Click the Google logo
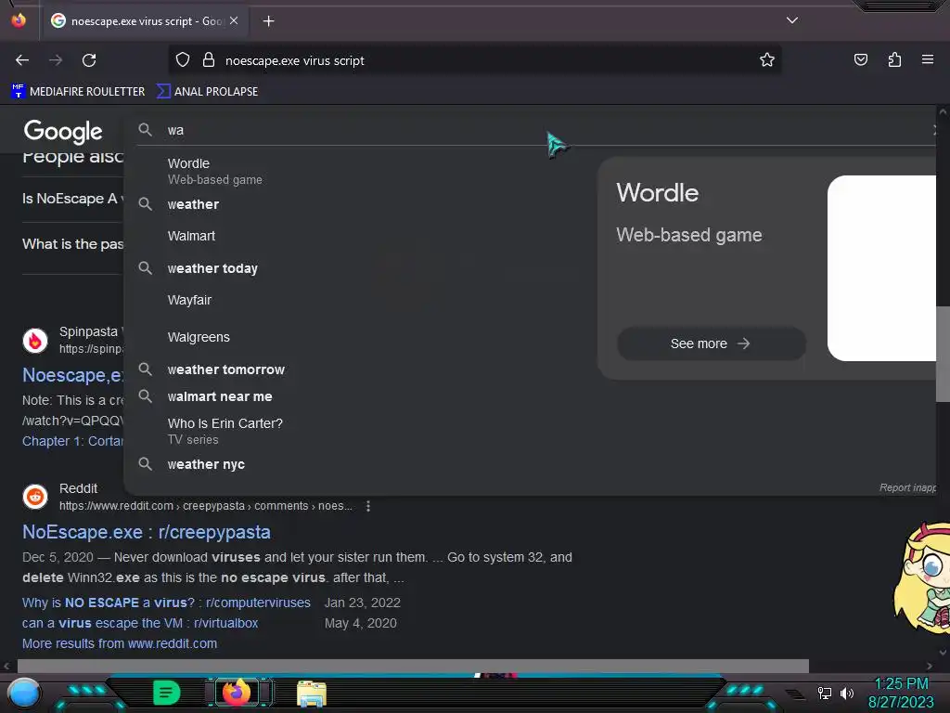950x713 pixels. (63, 131)
